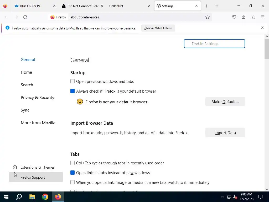Bookmark this page with the star icon
Screen dimensions: 269x202
tap(208, 17)
